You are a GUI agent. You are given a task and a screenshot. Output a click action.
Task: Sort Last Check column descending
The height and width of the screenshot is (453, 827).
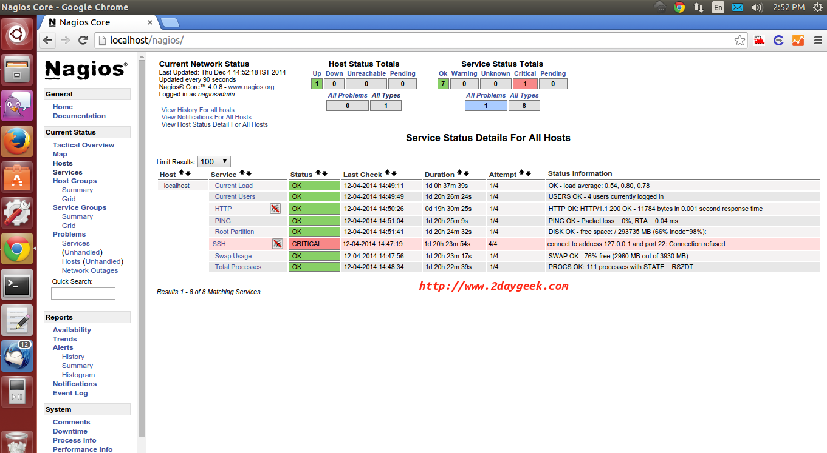point(394,173)
